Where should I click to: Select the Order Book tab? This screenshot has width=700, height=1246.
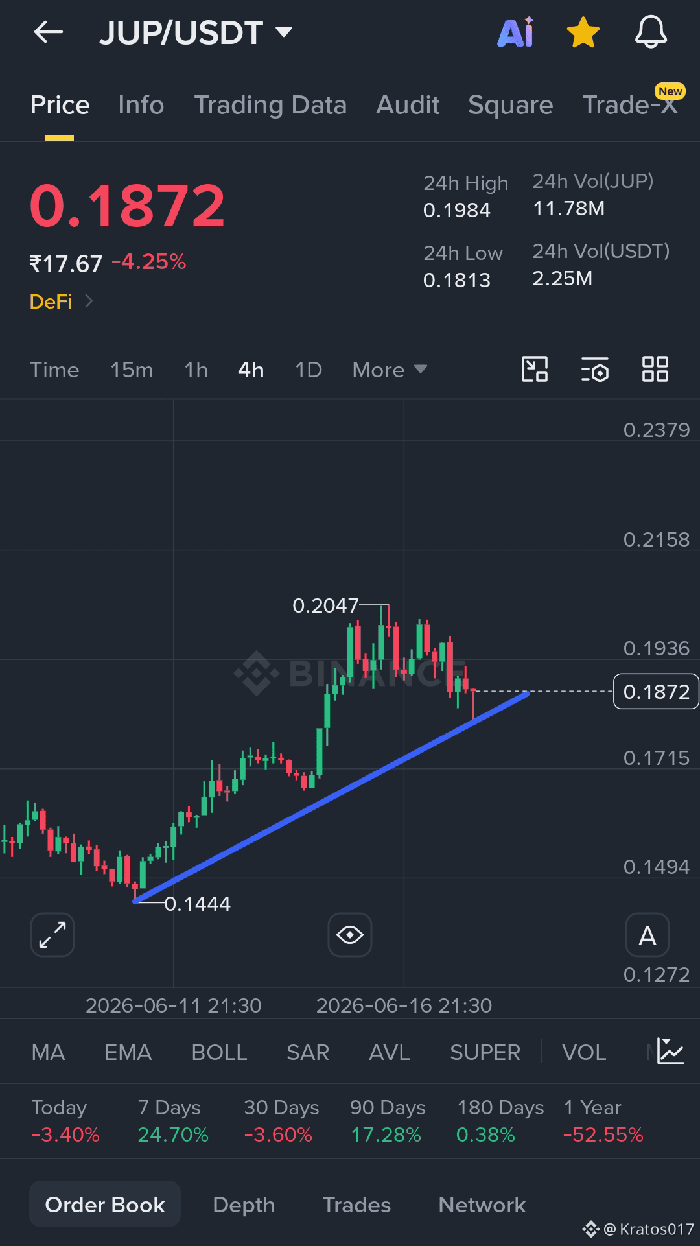pos(105,1205)
